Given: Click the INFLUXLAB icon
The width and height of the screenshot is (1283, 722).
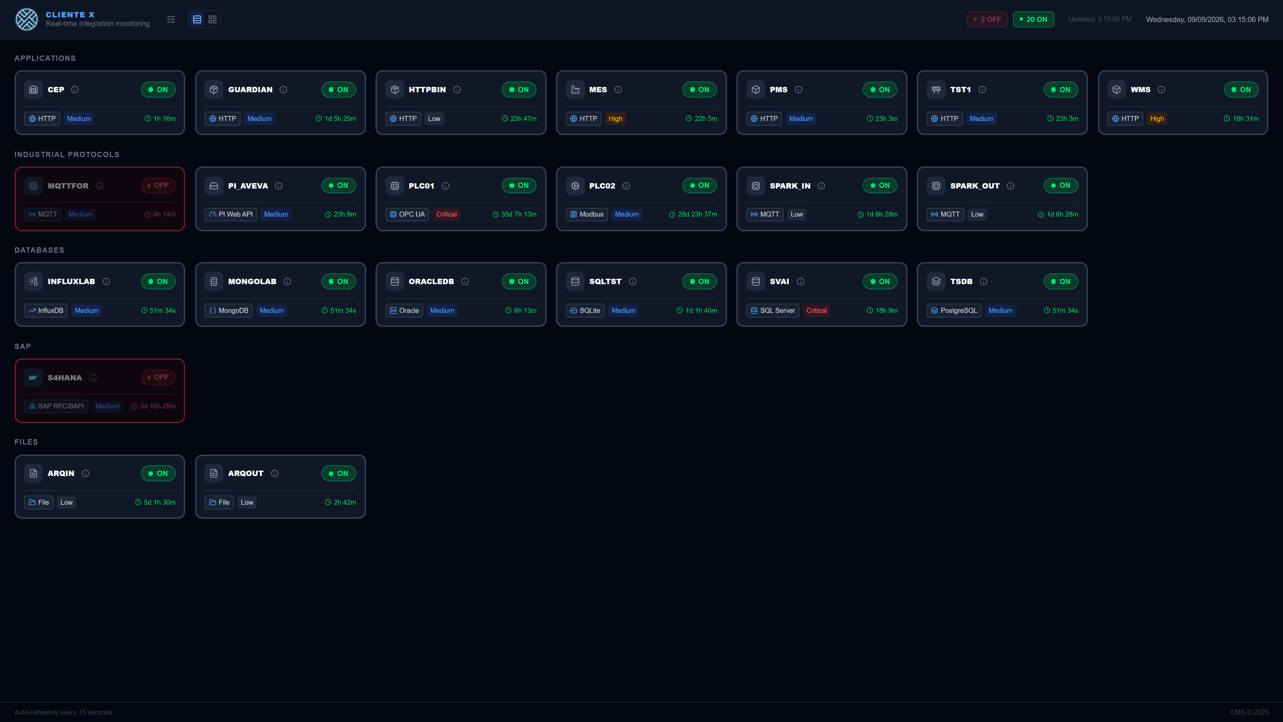Looking at the screenshot, I should [x=33, y=281].
